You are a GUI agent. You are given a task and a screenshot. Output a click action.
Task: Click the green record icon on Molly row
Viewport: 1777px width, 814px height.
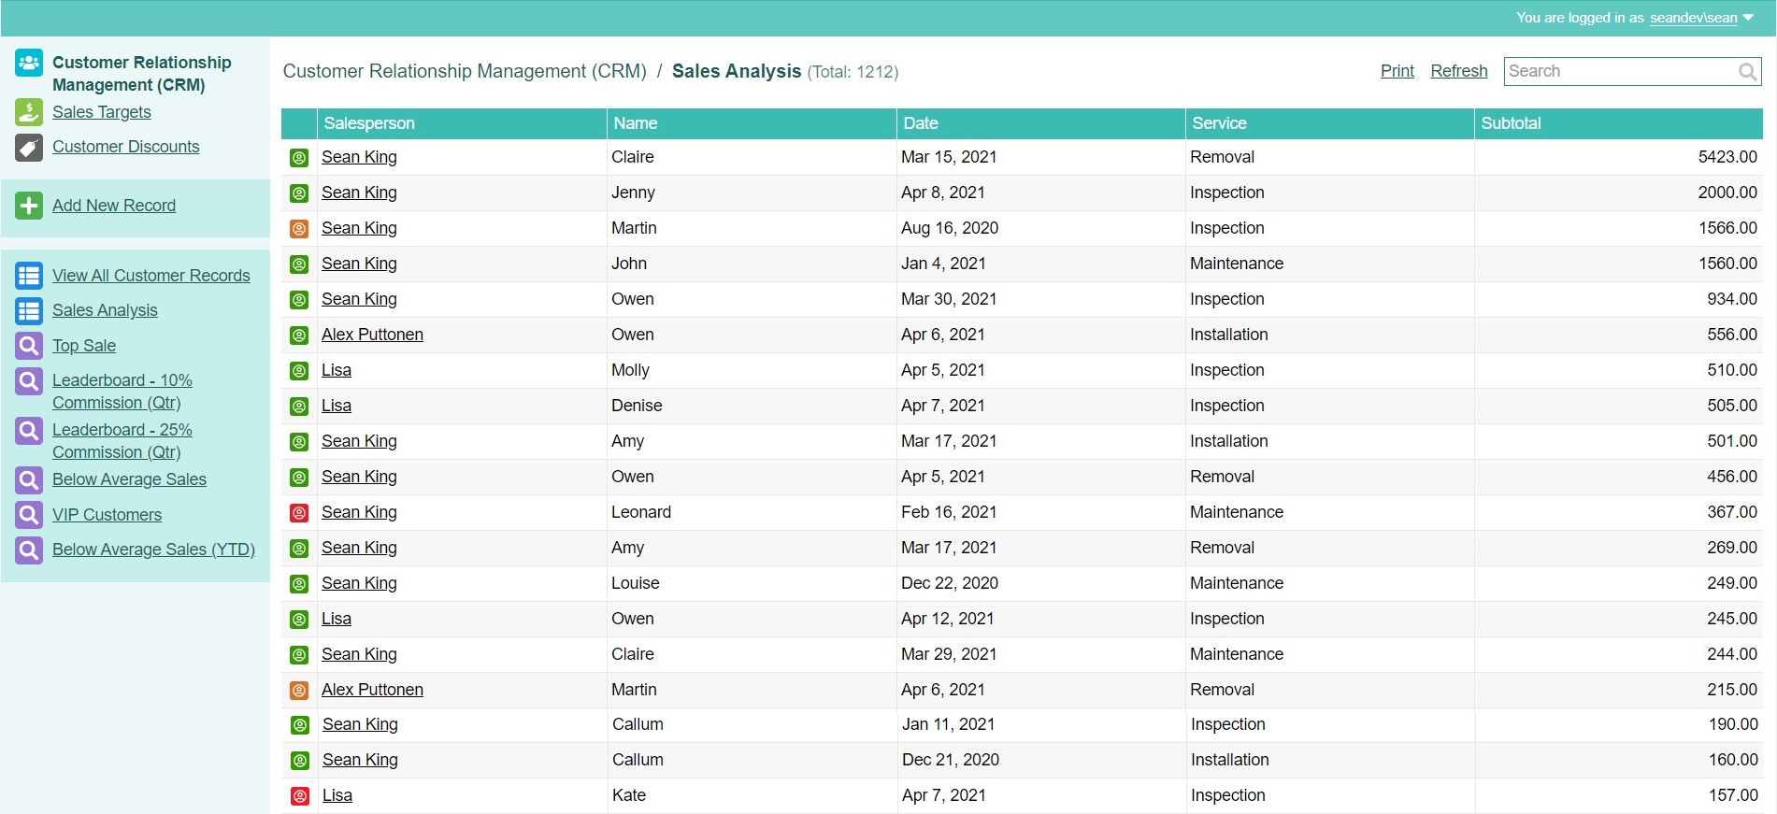pyautogui.click(x=299, y=371)
